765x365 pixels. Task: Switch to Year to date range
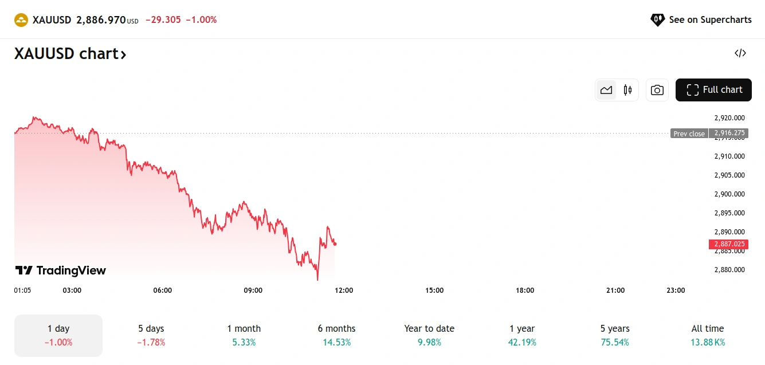(x=429, y=335)
